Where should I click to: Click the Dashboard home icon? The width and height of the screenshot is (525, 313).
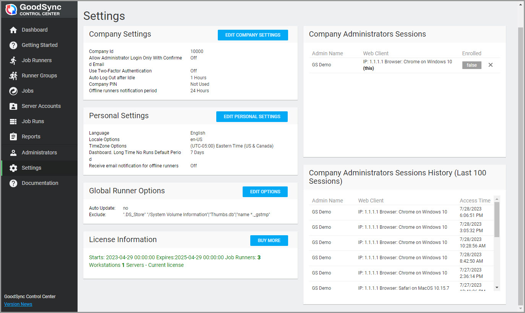pos(13,30)
